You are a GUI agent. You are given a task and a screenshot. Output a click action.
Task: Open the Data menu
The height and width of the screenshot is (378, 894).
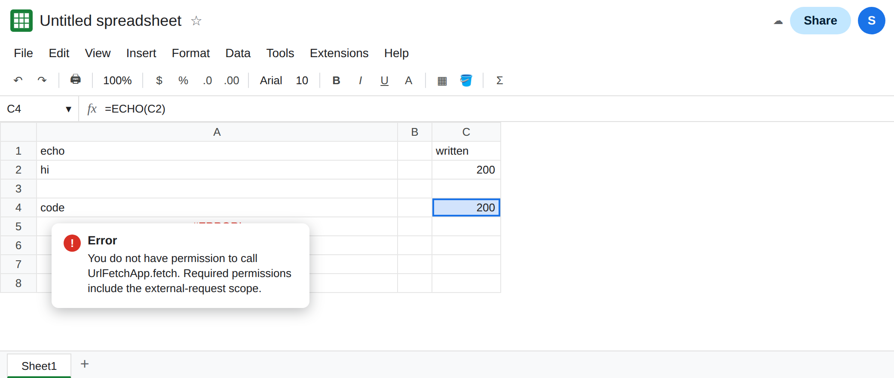pos(238,53)
